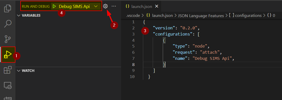Image resolution: width=282 pixels, height=100 pixels.
Task: Click the .vscode breadcrumb folder
Action: (133, 15)
